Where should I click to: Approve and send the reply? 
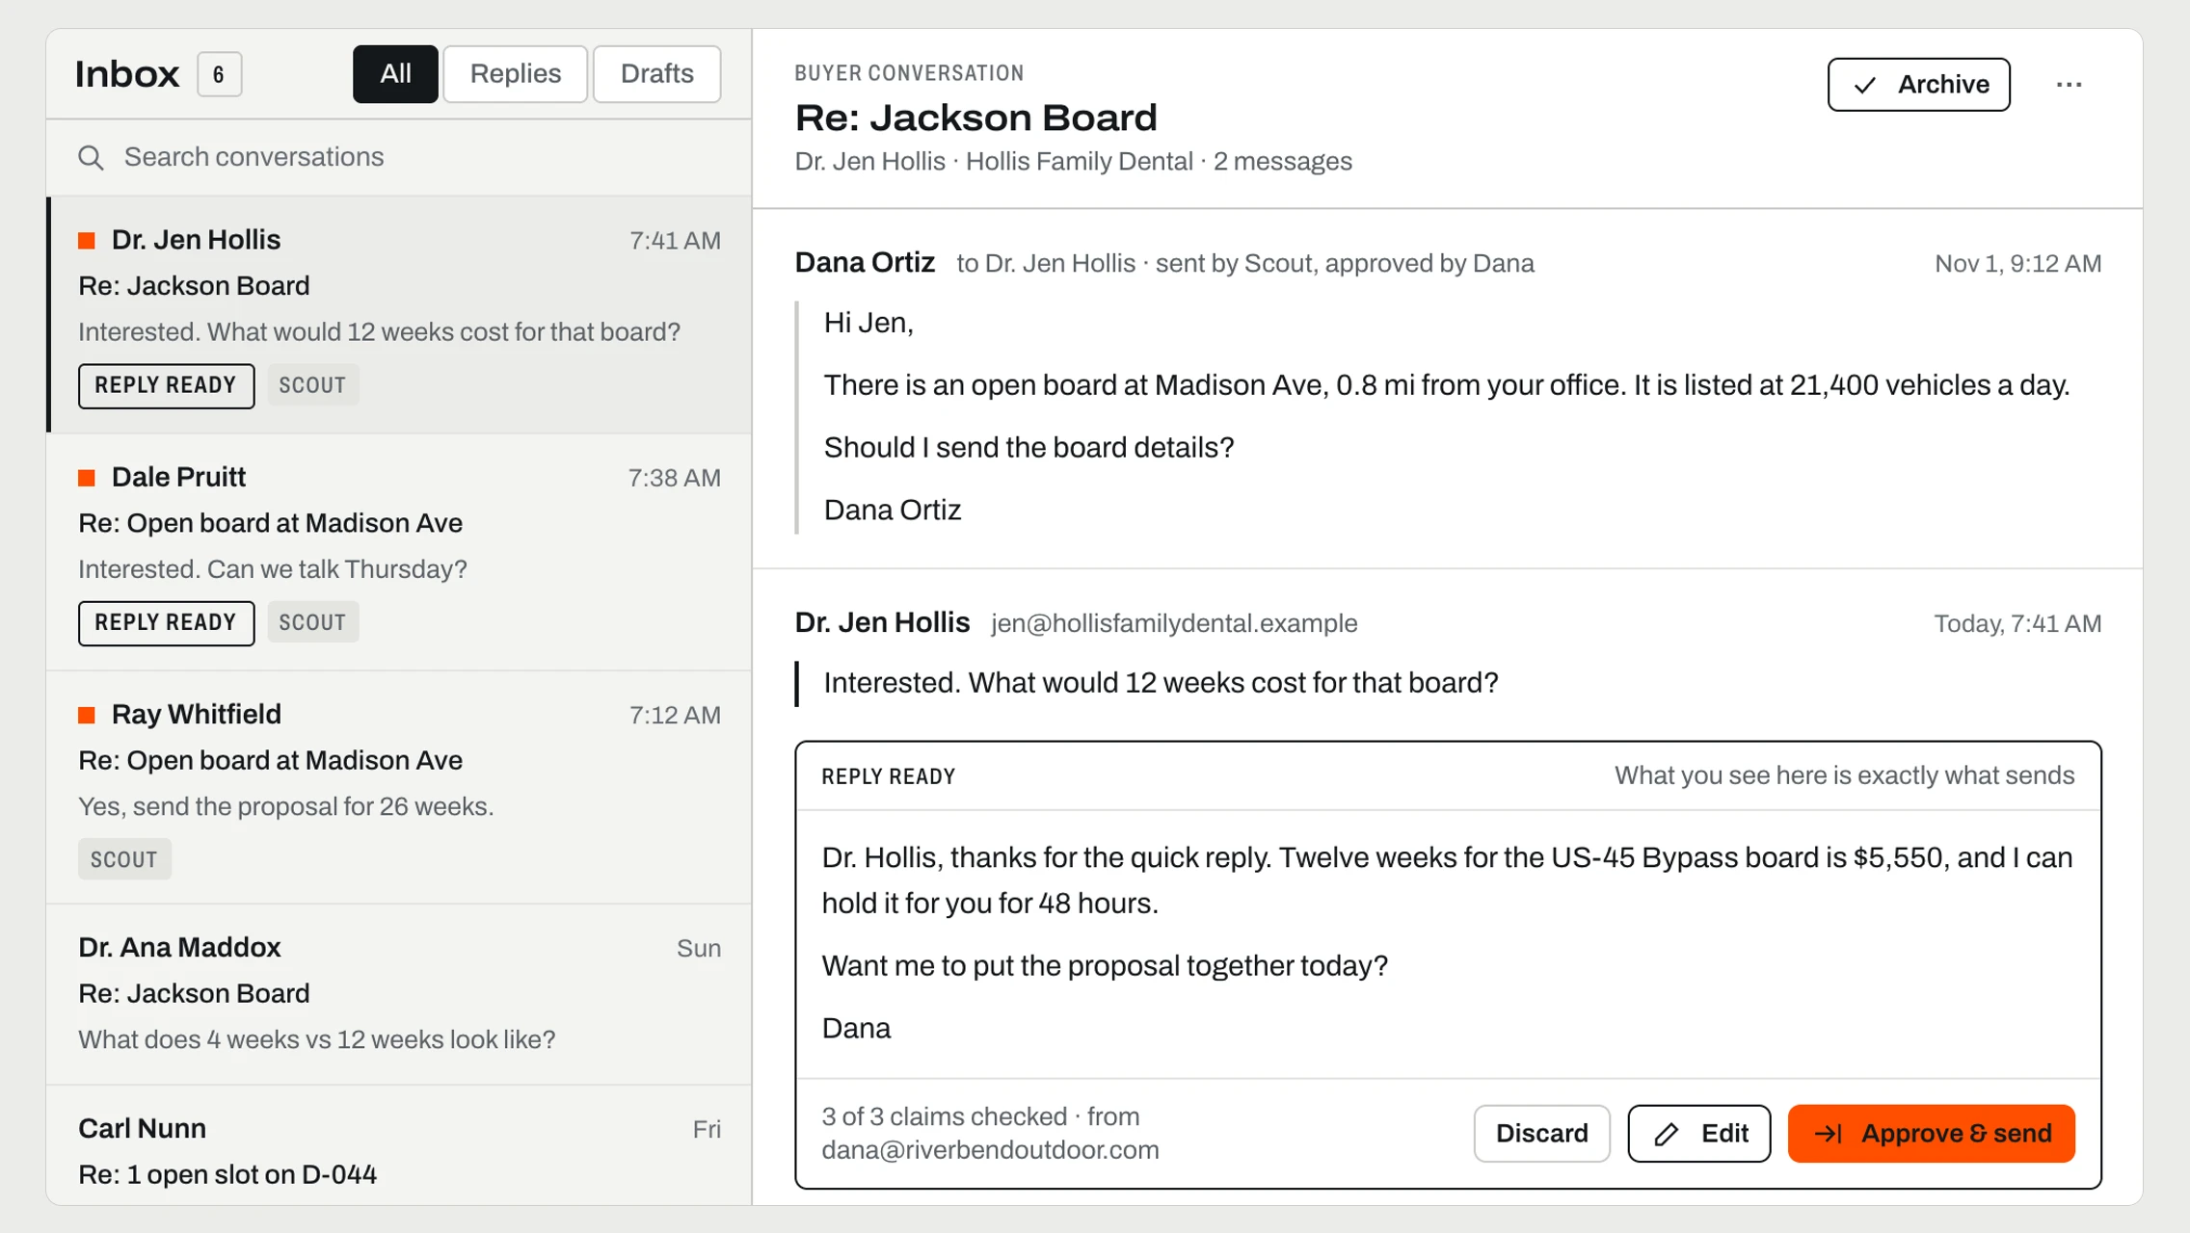(x=1931, y=1134)
